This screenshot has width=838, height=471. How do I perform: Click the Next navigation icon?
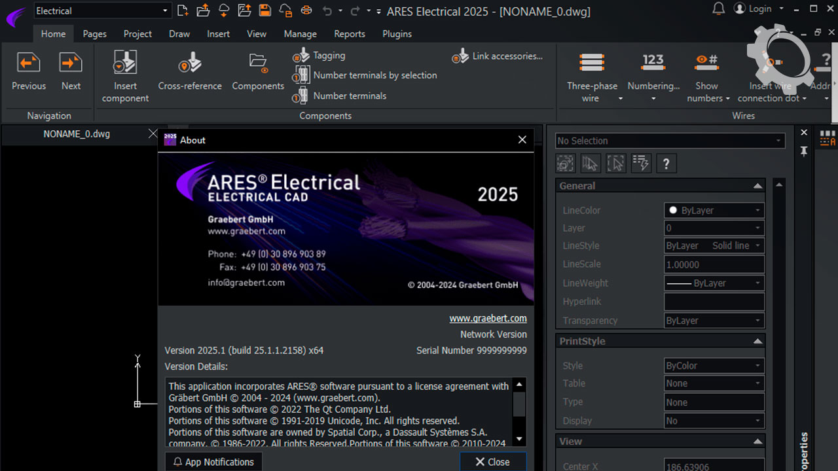[71, 64]
